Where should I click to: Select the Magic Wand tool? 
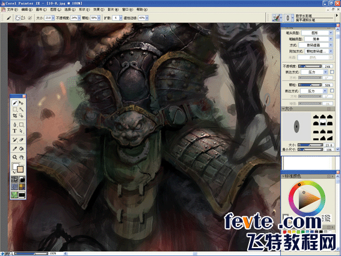(21, 109)
